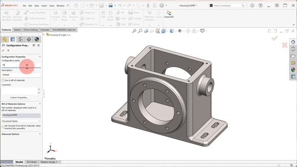The height and width of the screenshot is (167, 297).
Task: Open Appearances color ball in task pane
Action: 293,70
